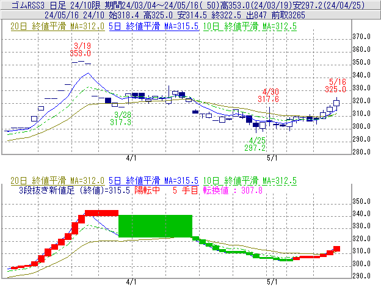The image size is (381, 290).
Task: Click the last white candlestick on 5/16
Action: click(x=337, y=103)
